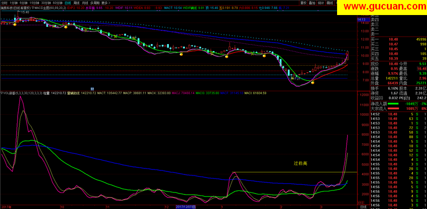Click the 内盘 75771 value
This screenshot has width=427, height=209.
point(421,83)
